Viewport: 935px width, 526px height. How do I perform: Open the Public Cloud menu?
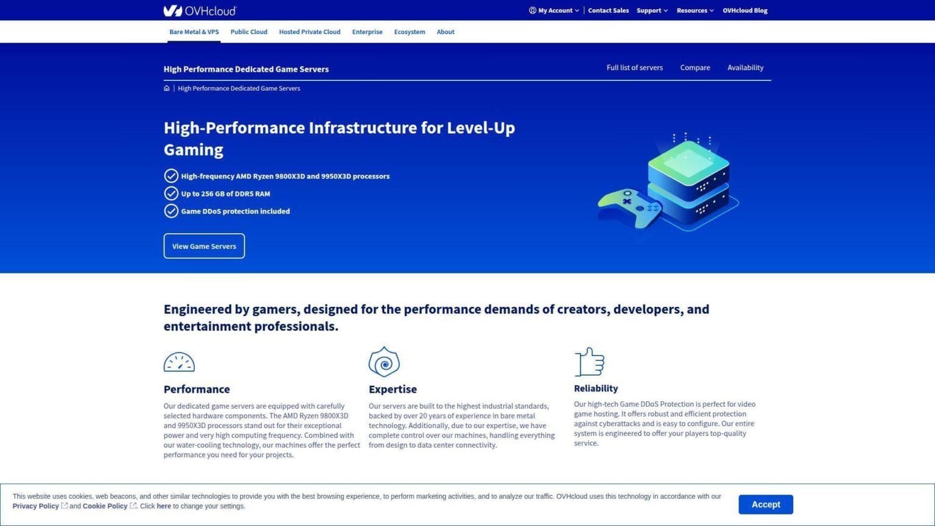pyautogui.click(x=249, y=32)
